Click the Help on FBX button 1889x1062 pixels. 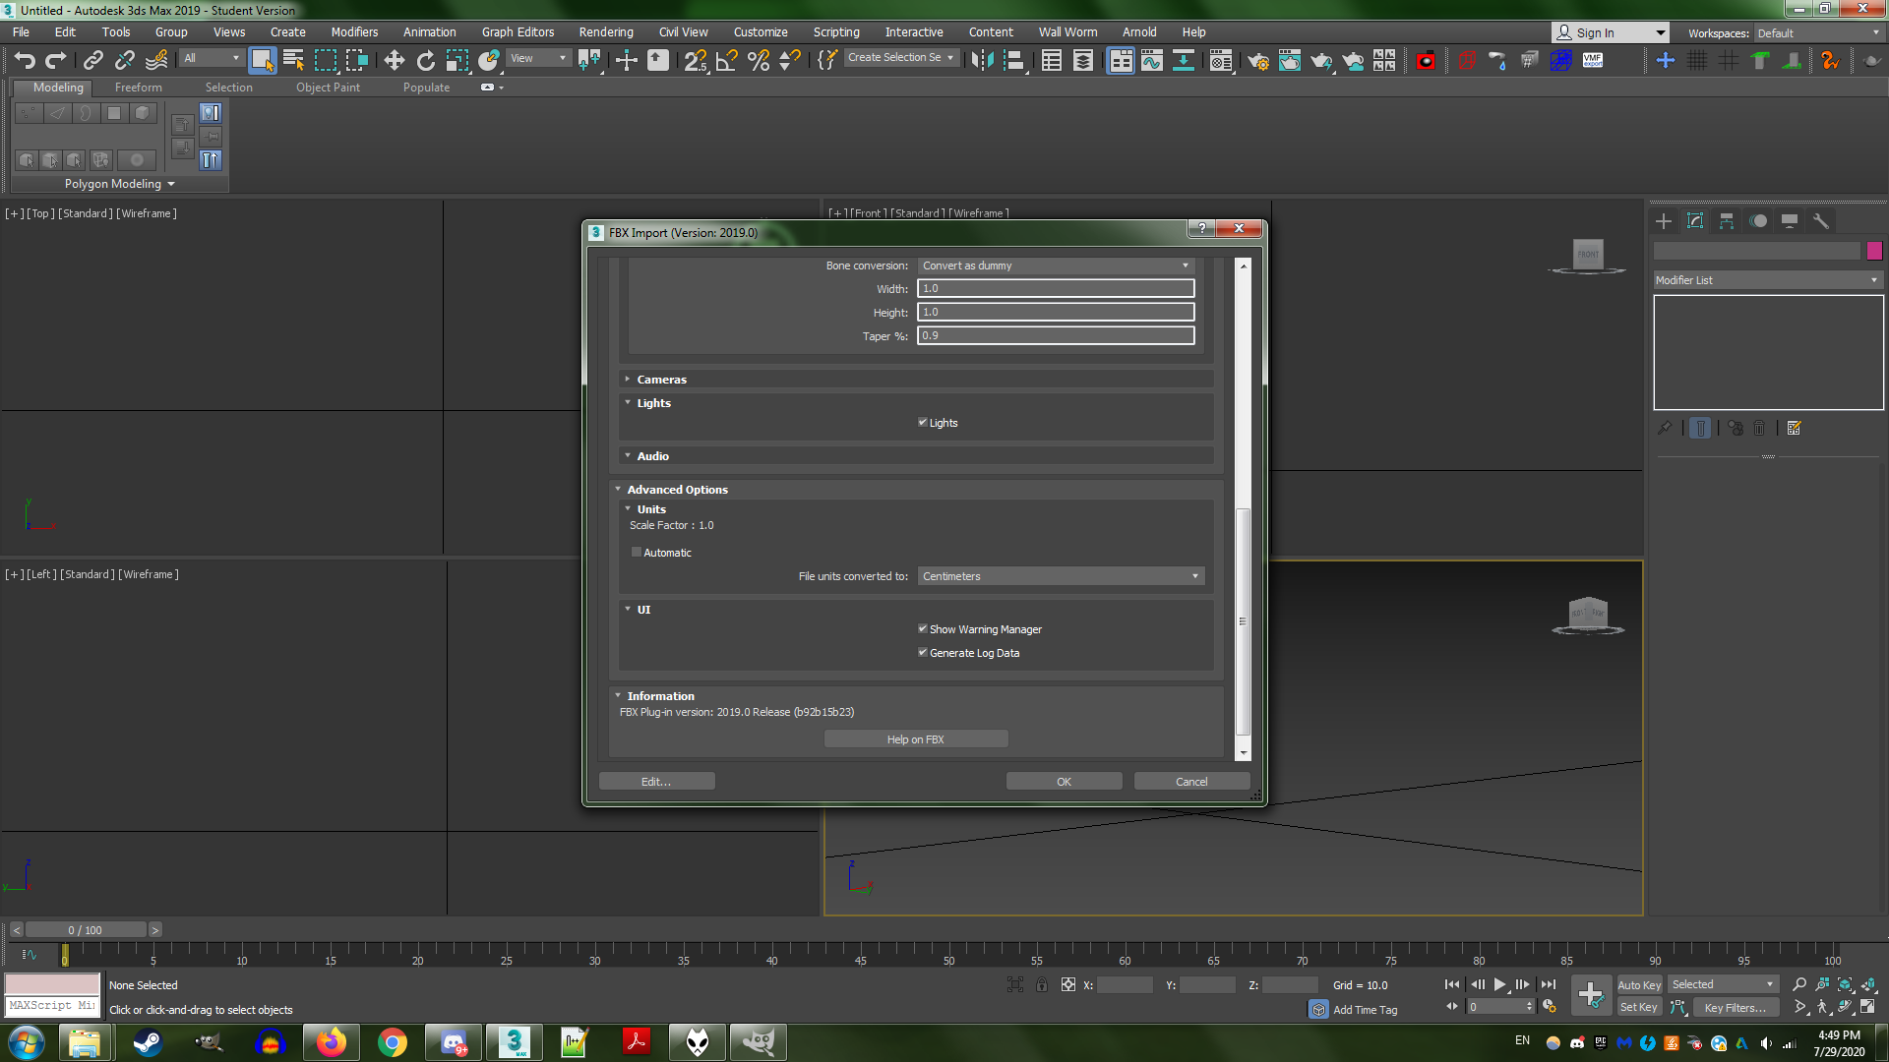915,739
